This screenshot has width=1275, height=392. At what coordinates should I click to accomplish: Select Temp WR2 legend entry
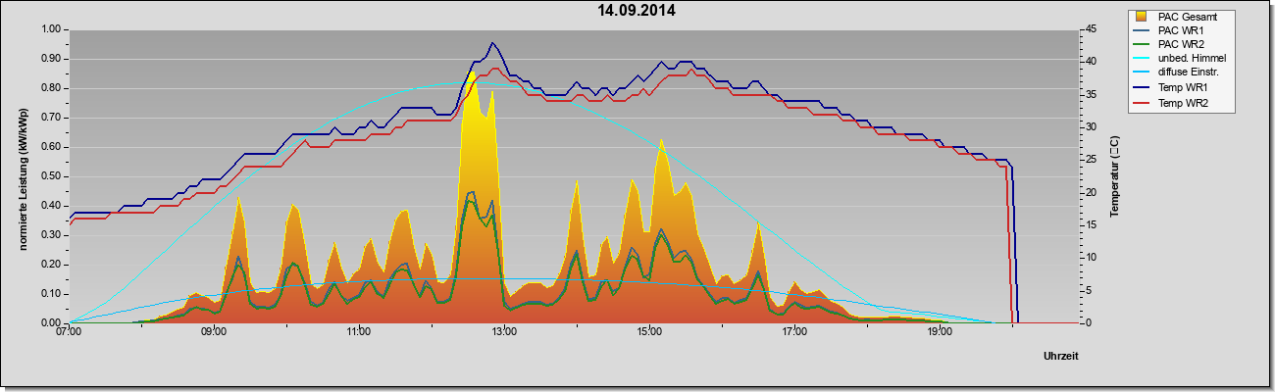coord(1180,103)
